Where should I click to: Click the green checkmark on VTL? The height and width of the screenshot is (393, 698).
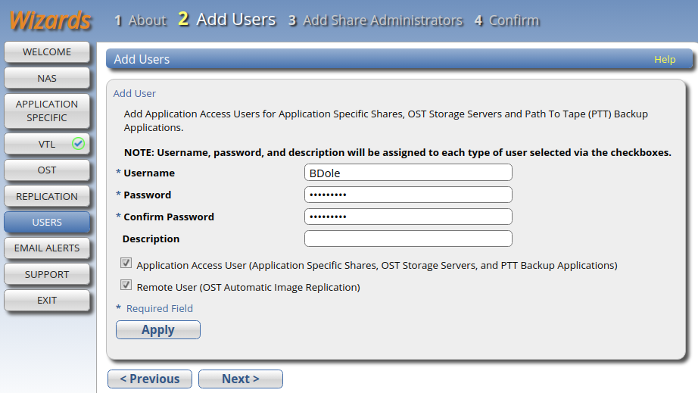point(78,144)
